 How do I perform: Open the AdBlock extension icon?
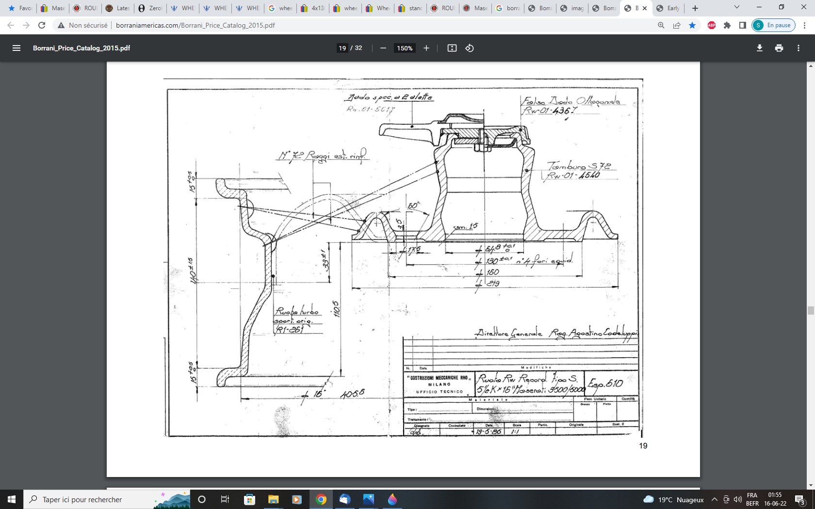(712, 25)
